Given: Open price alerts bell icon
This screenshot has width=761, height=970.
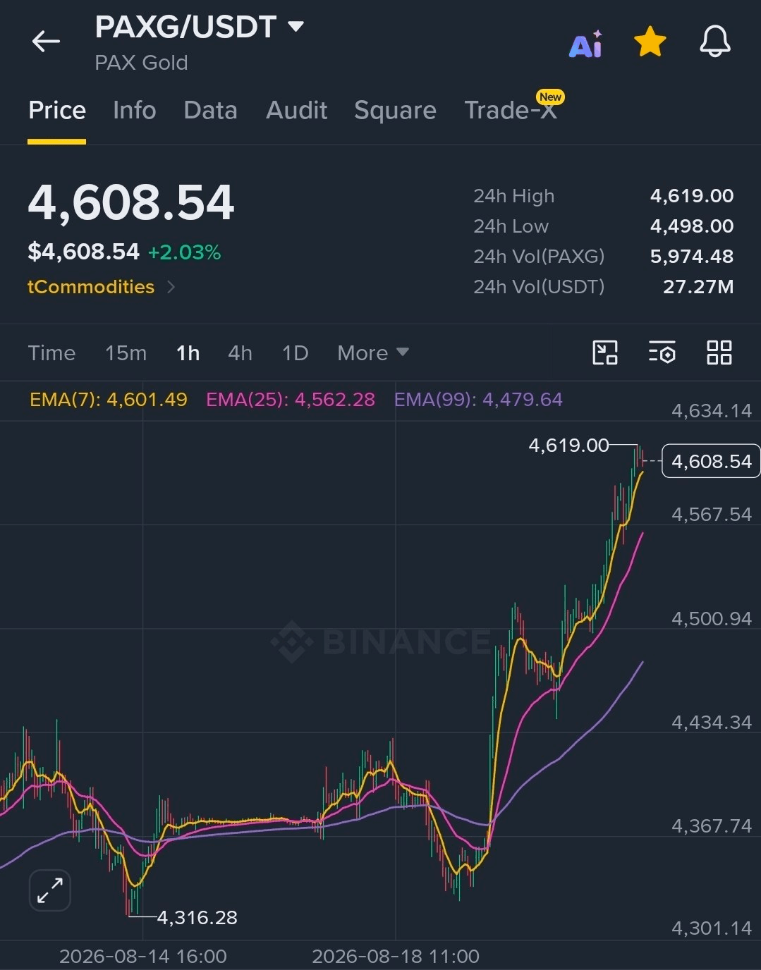Looking at the screenshot, I should [x=714, y=42].
